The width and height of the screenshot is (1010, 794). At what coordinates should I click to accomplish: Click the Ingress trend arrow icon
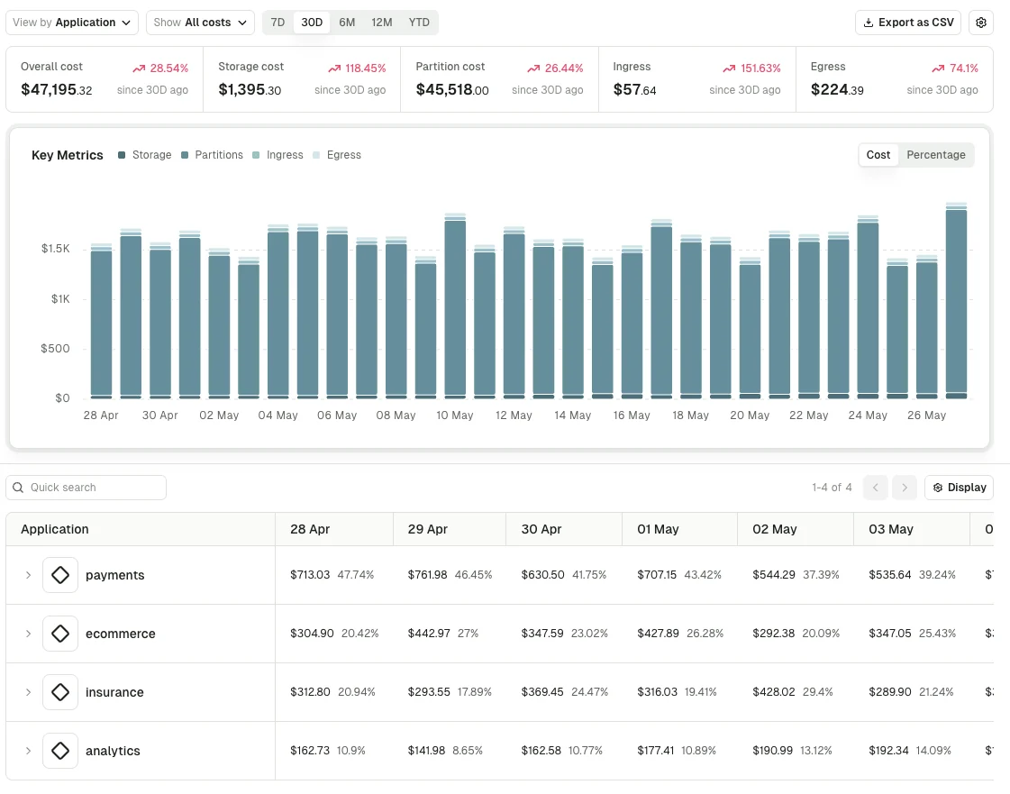(x=729, y=68)
